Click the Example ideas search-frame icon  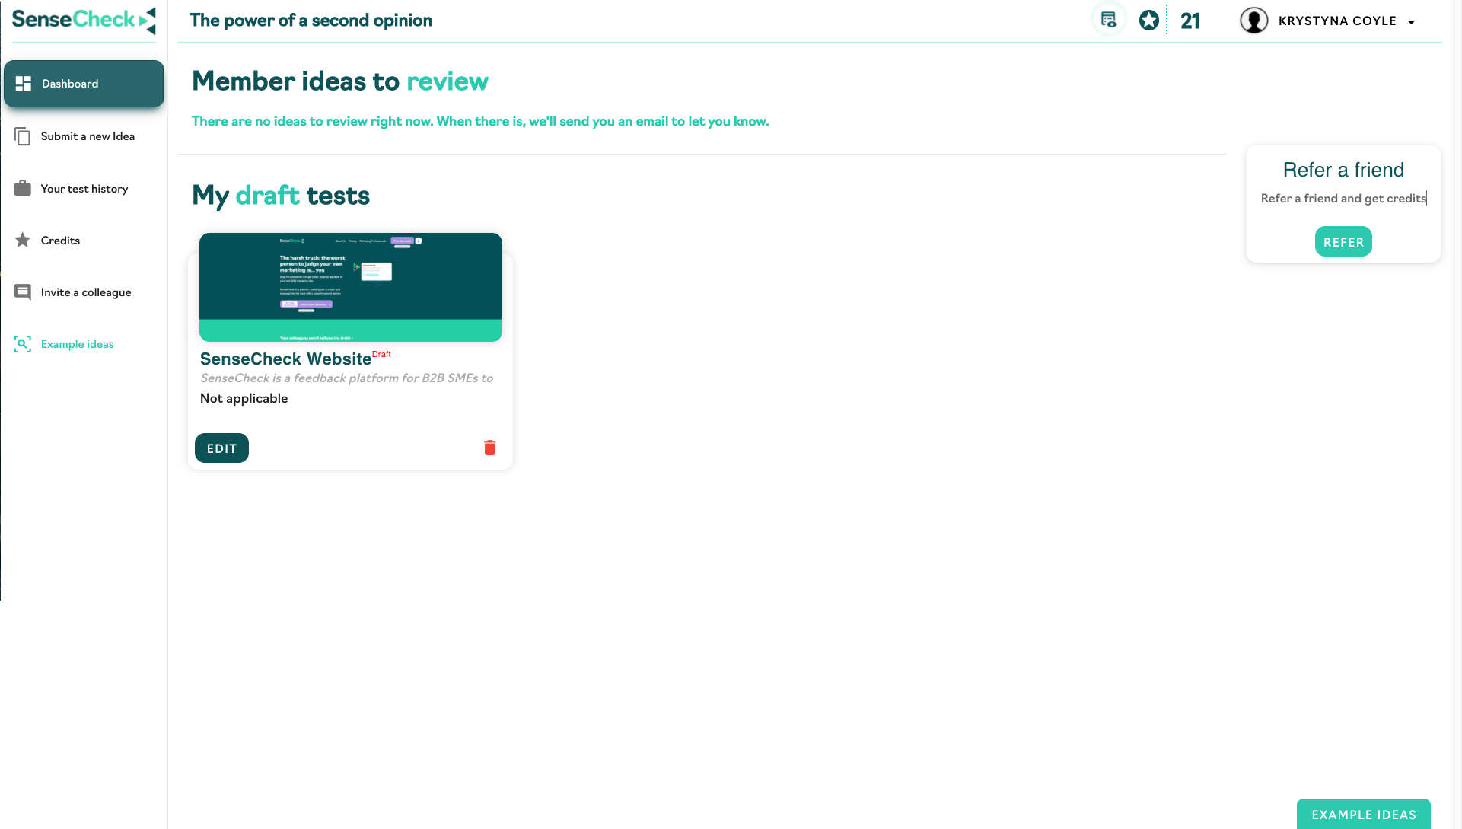pos(23,344)
